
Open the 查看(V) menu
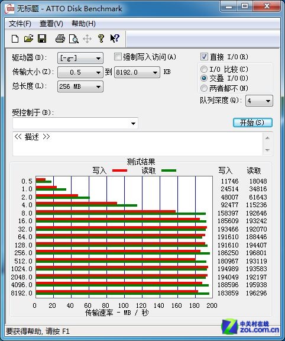(x=51, y=24)
